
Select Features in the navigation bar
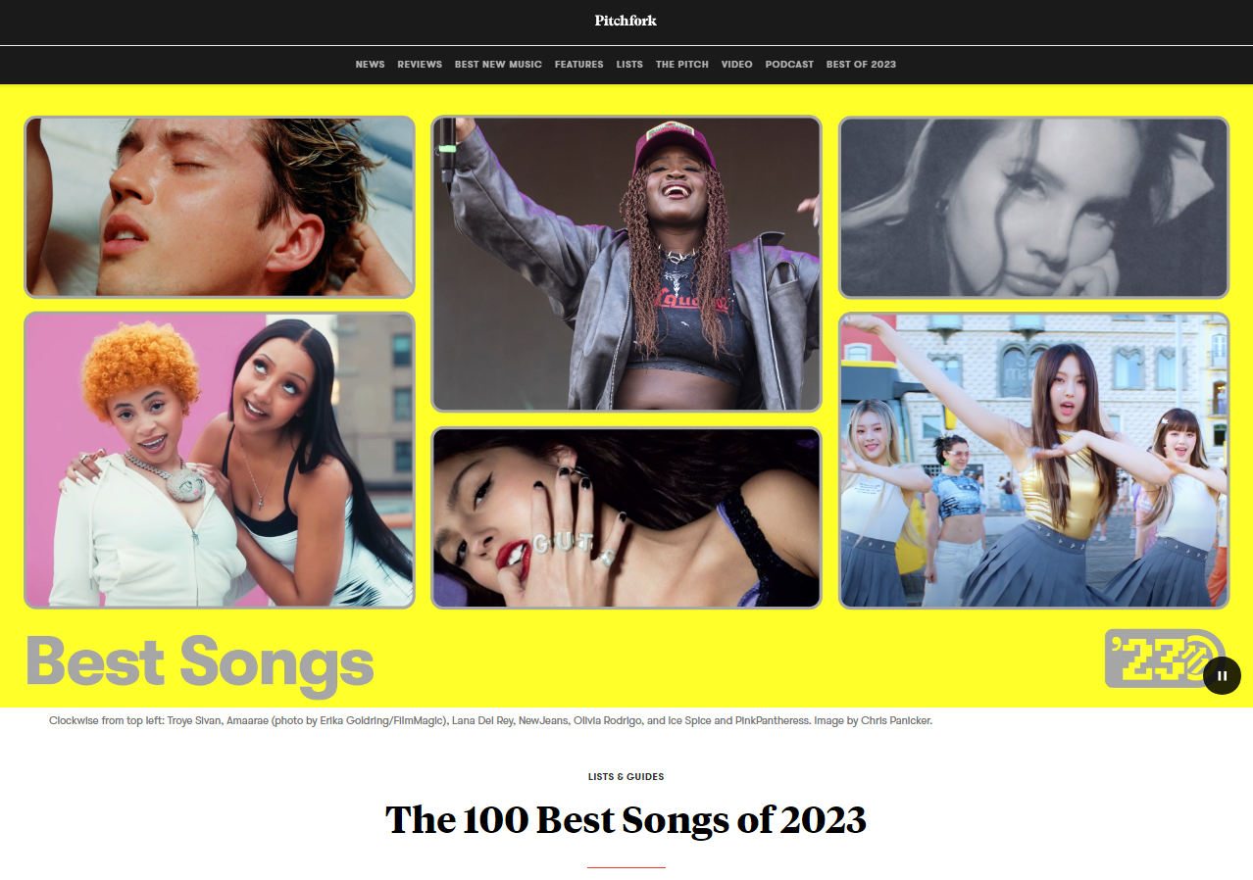coord(578,65)
